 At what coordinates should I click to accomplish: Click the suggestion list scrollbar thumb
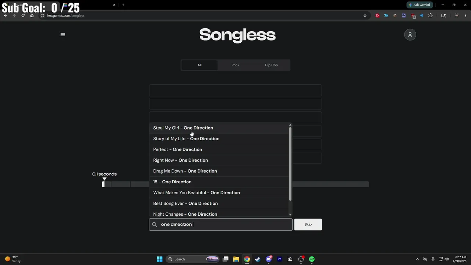290,164
